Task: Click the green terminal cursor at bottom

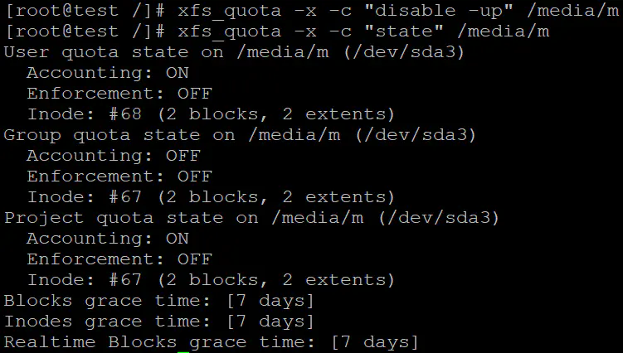Action: (x=183, y=352)
